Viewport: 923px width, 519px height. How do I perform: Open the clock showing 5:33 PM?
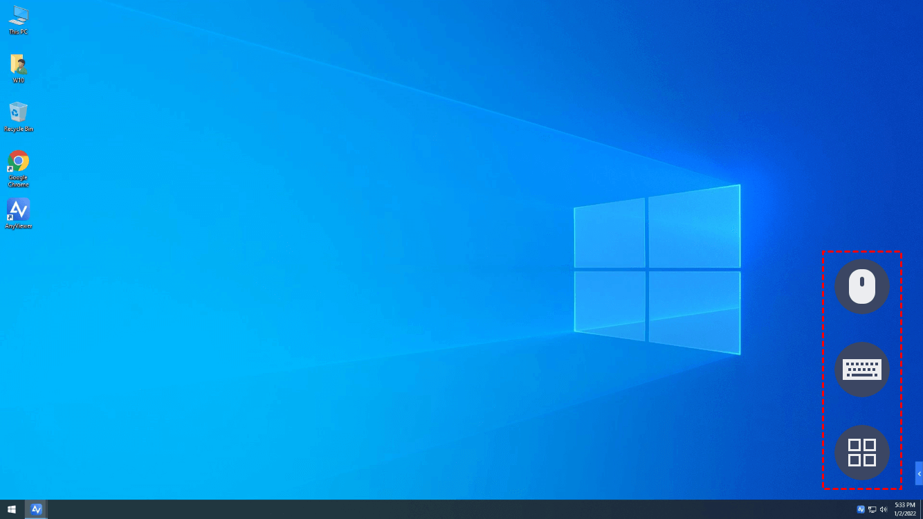(905, 509)
